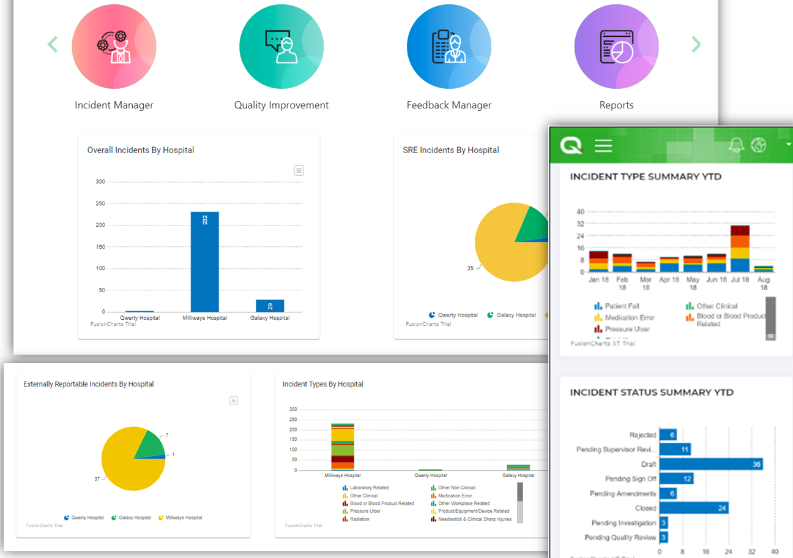Open export menu on Overall Incidents chart

click(299, 170)
